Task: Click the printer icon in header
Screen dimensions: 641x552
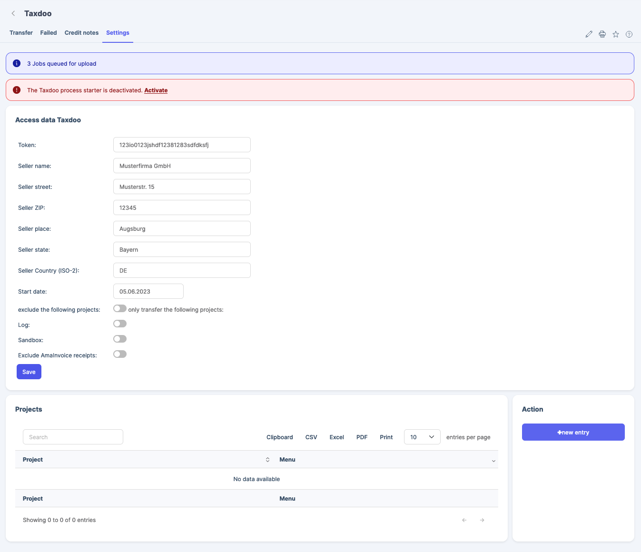Action: click(602, 34)
